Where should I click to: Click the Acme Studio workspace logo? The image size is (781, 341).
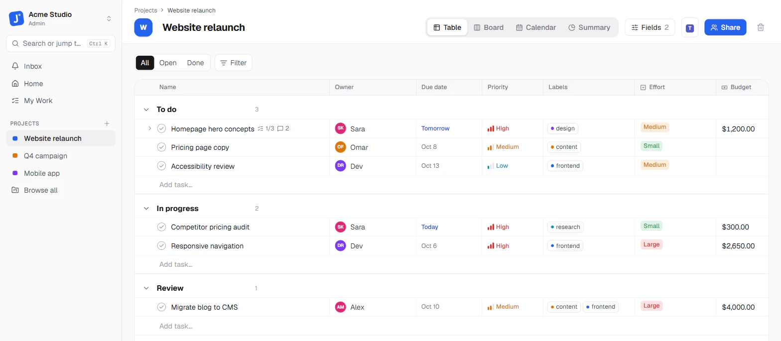[x=16, y=18]
